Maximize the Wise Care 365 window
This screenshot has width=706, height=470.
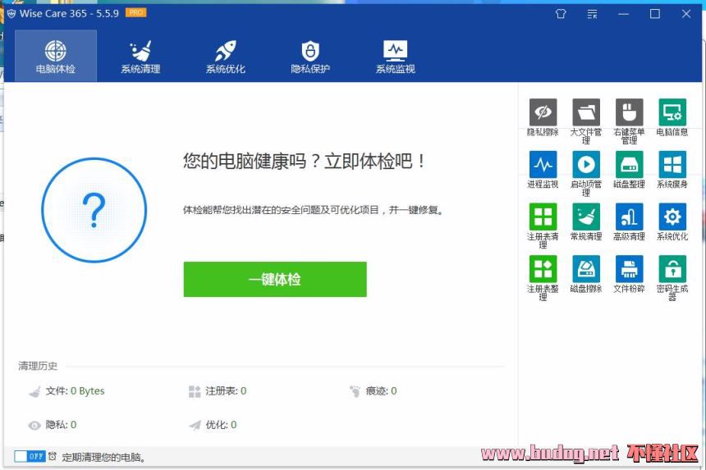(655, 14)
